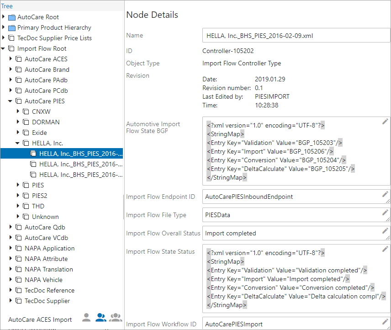Click blue two-user group icon
Viewport: 391px width, 330px height.
[x=101, y=317]
